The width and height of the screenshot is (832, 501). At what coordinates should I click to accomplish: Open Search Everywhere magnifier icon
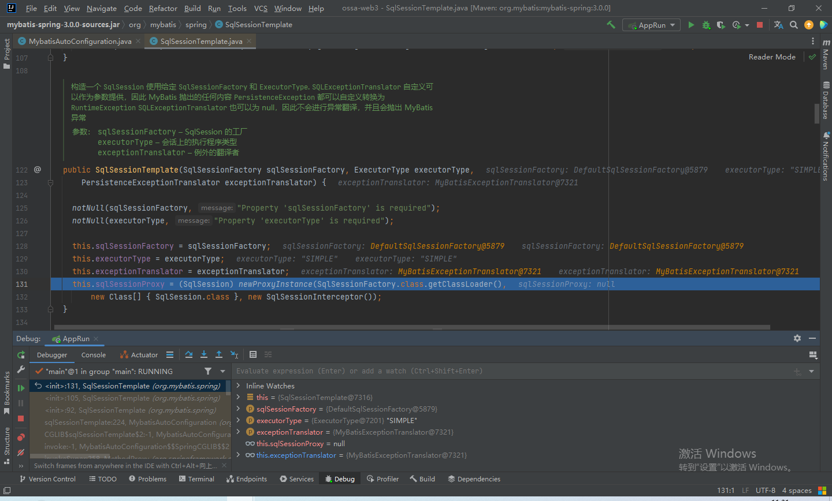(x=793, y=25)
